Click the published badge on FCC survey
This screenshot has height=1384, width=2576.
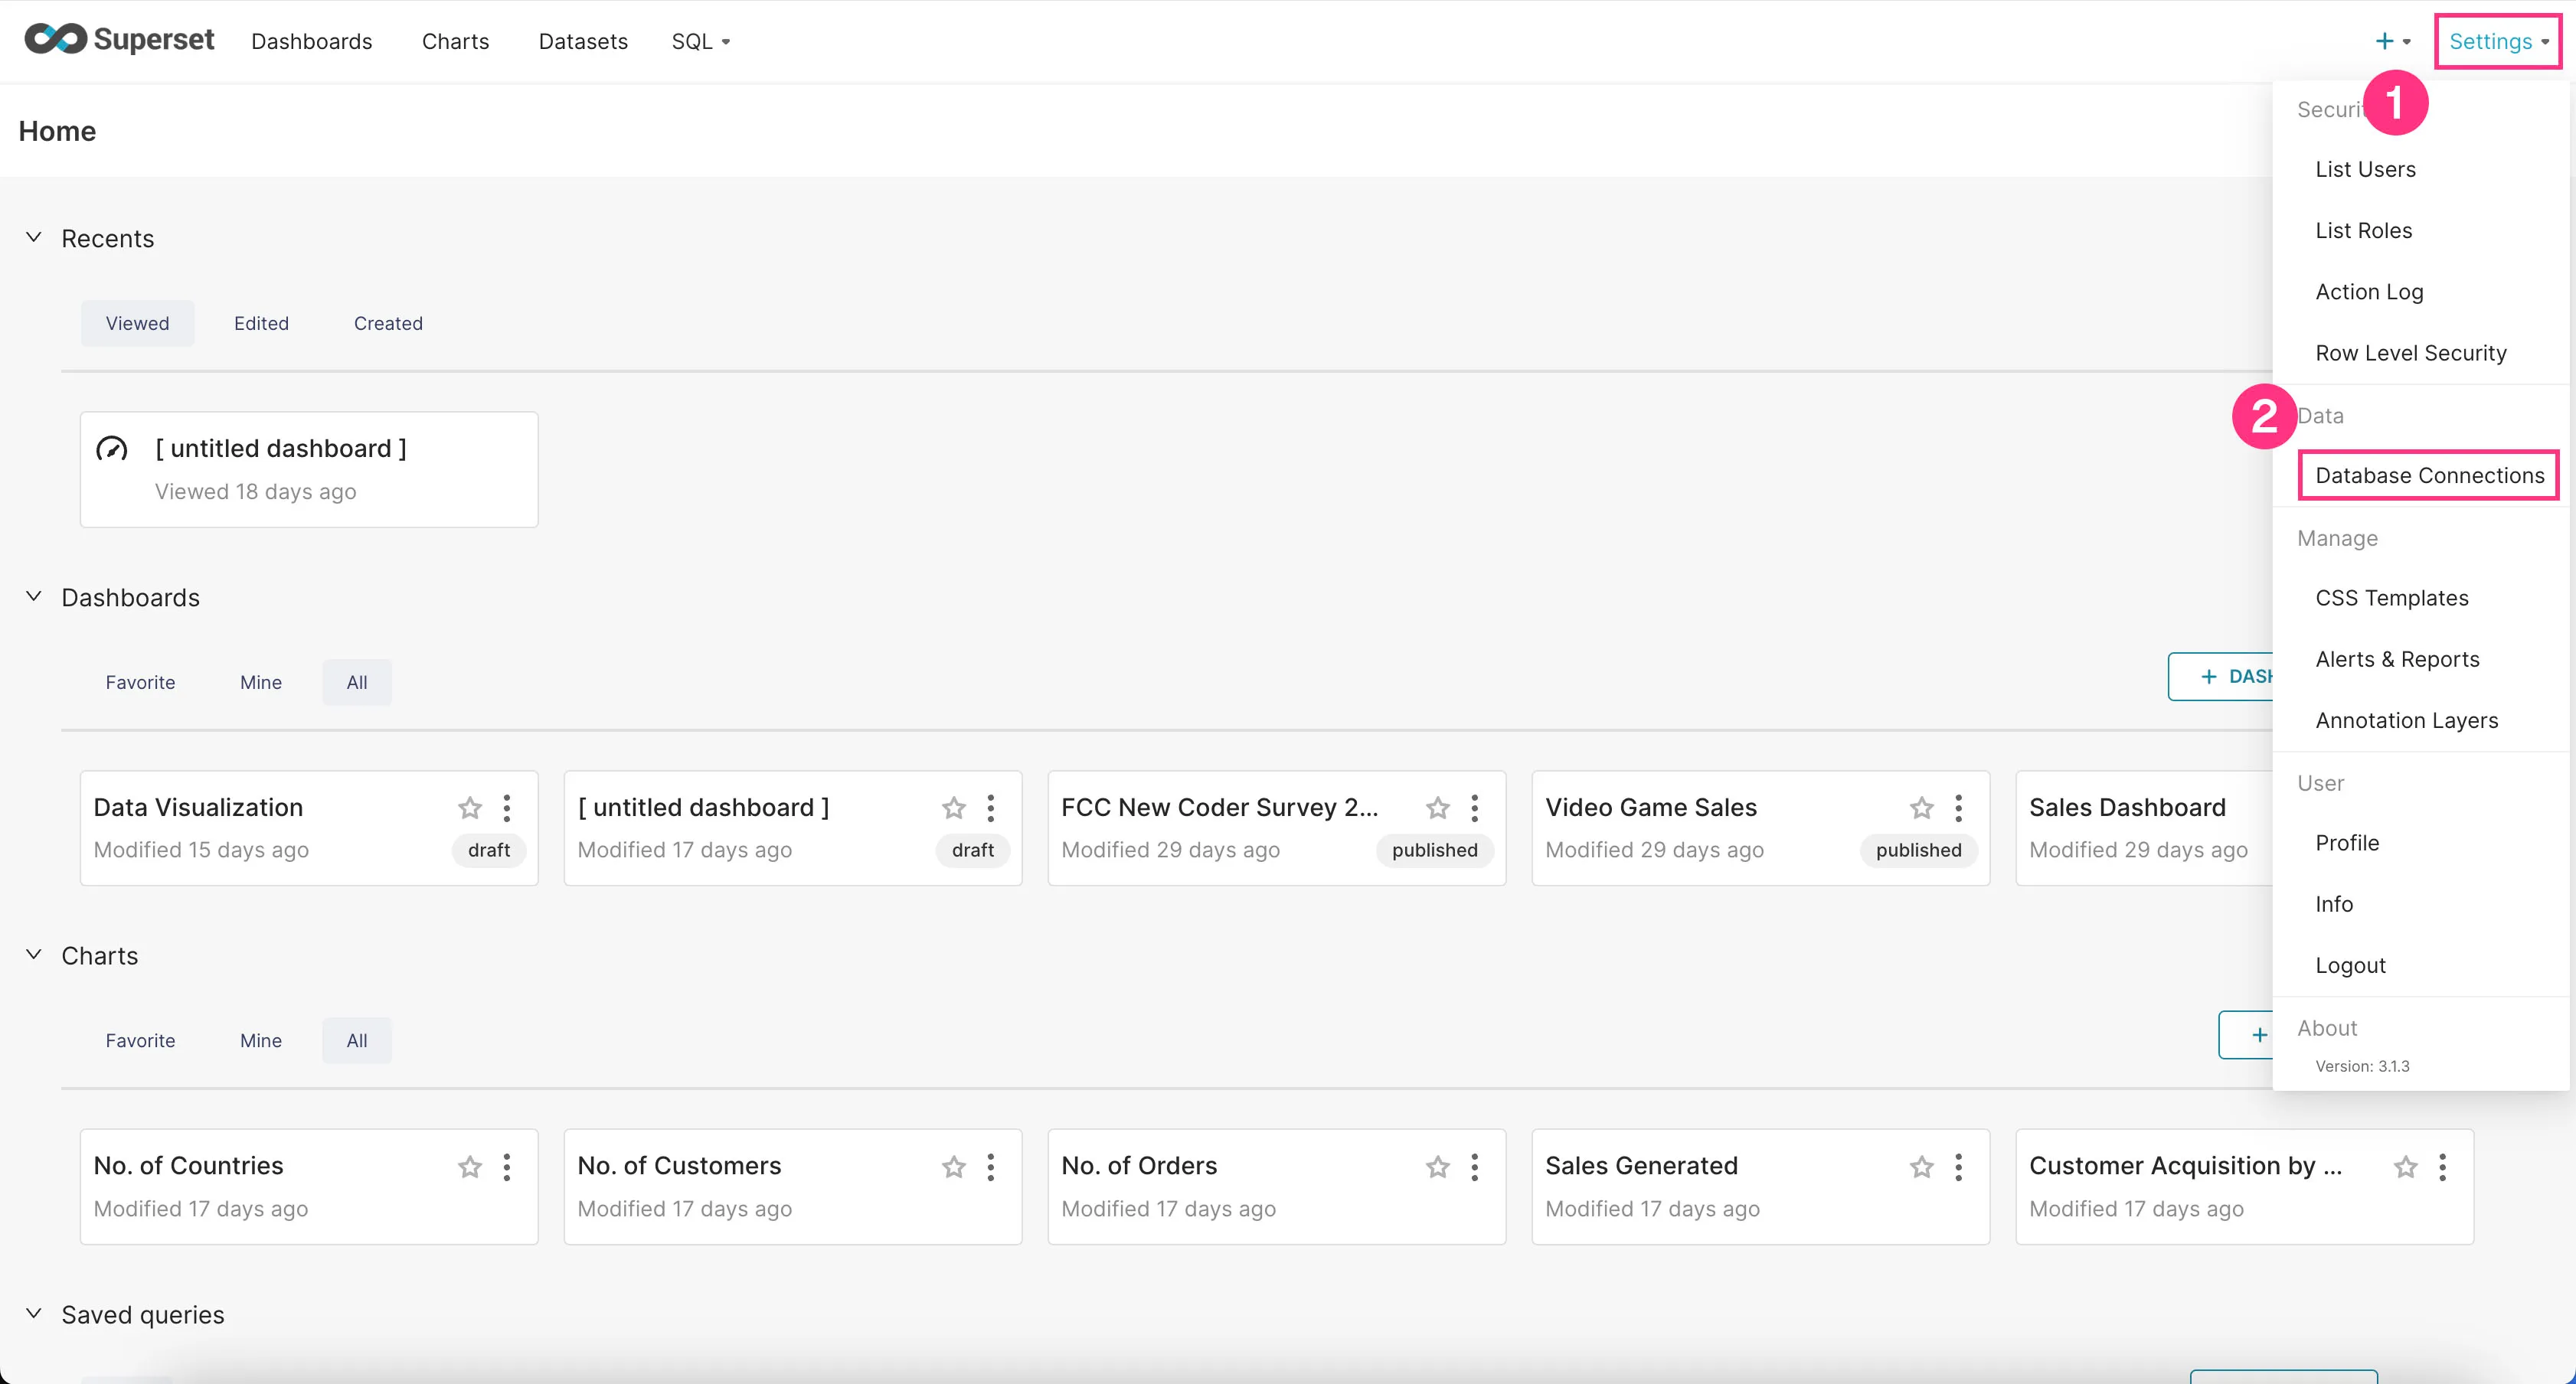click(x=1434, y=850)
